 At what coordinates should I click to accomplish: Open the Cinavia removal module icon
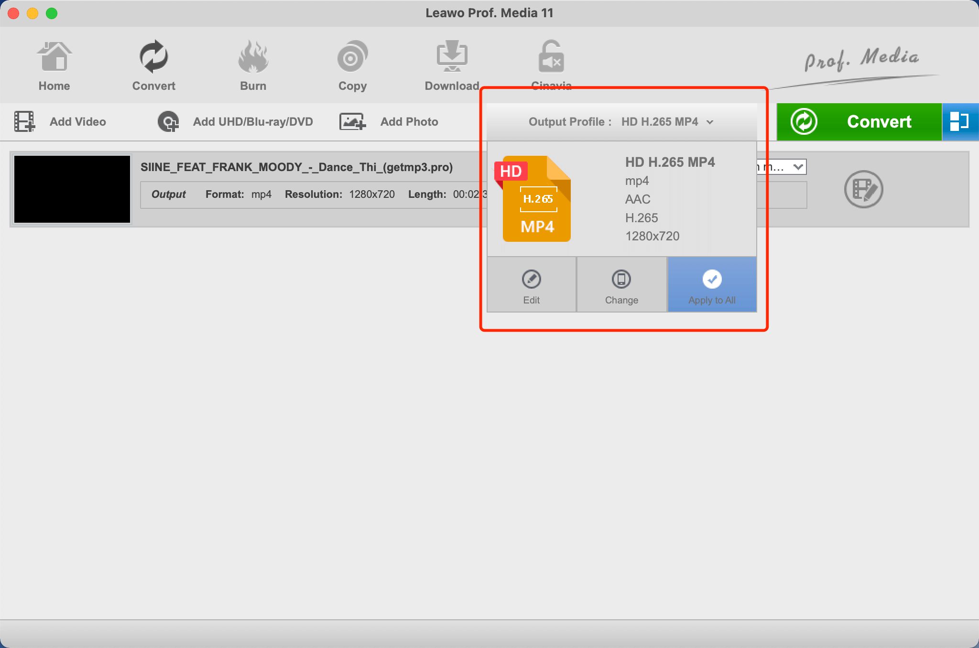click(551, 57)
